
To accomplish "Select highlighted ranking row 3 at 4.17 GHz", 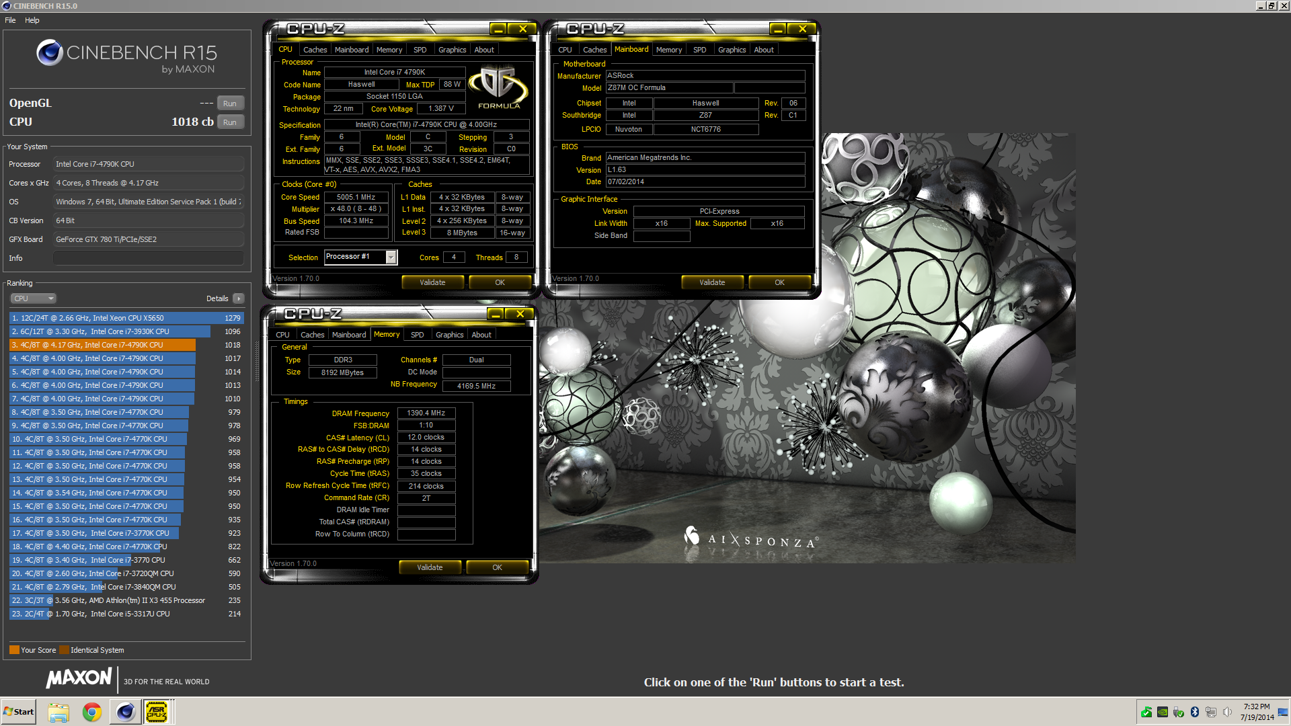I will (x=126, y=345).
